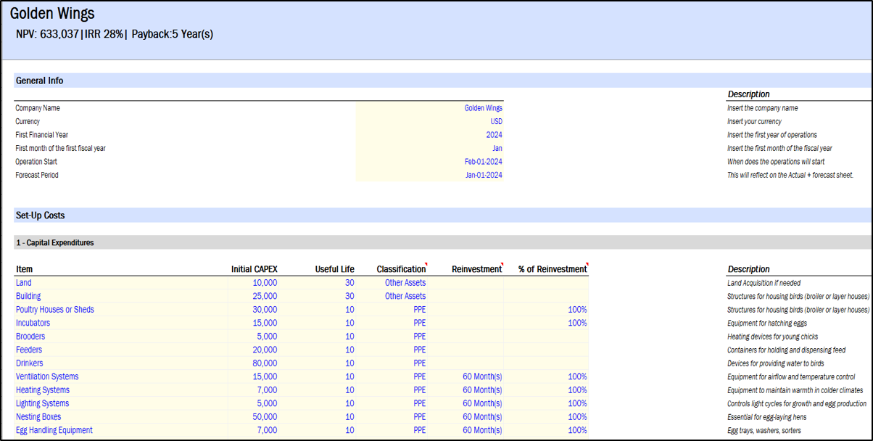The width and height of the screenshot is (873, 441).
Task: Click the Poultry Houses or Sheds item
Action: click(x=55, y=310)
